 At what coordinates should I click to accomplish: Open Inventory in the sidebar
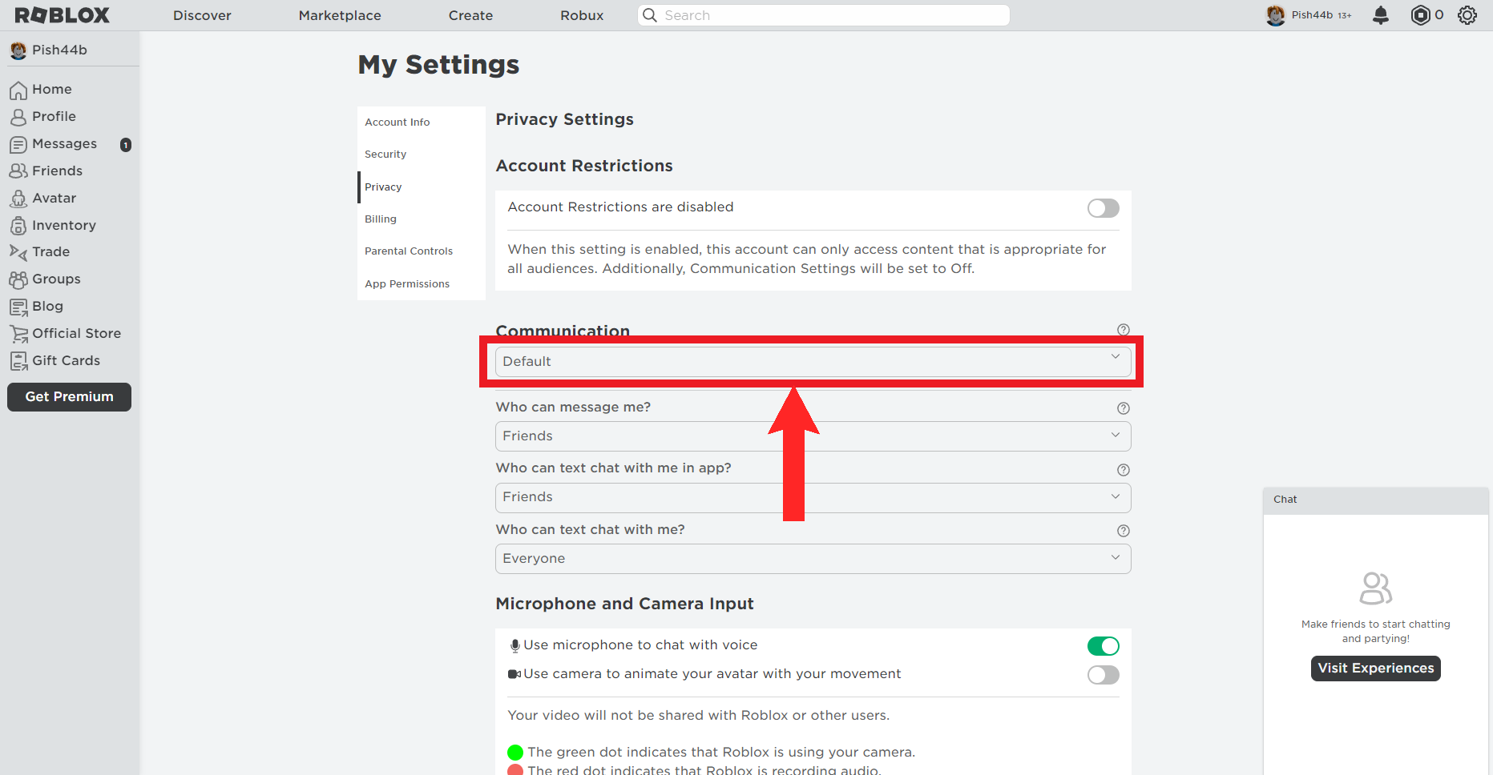click(63, 225)
